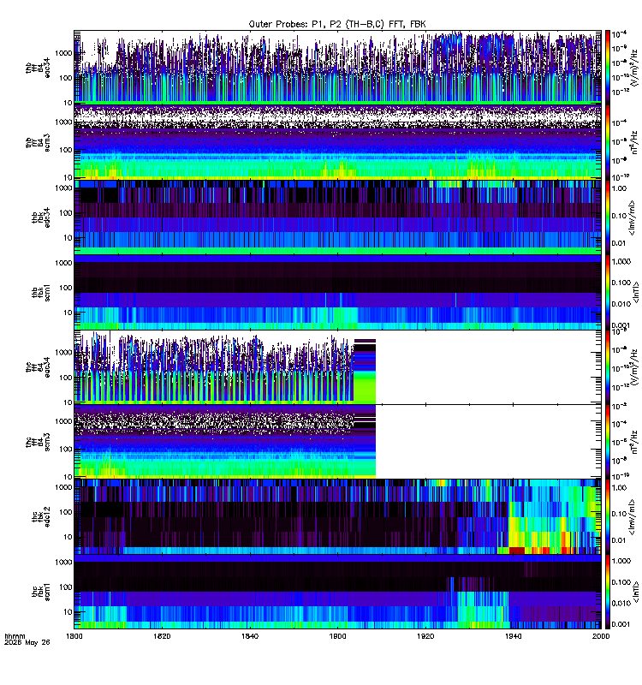Click inside the thb fbk edc34 filter bank panel
The image size is (642, 685).
coord(337,217)
